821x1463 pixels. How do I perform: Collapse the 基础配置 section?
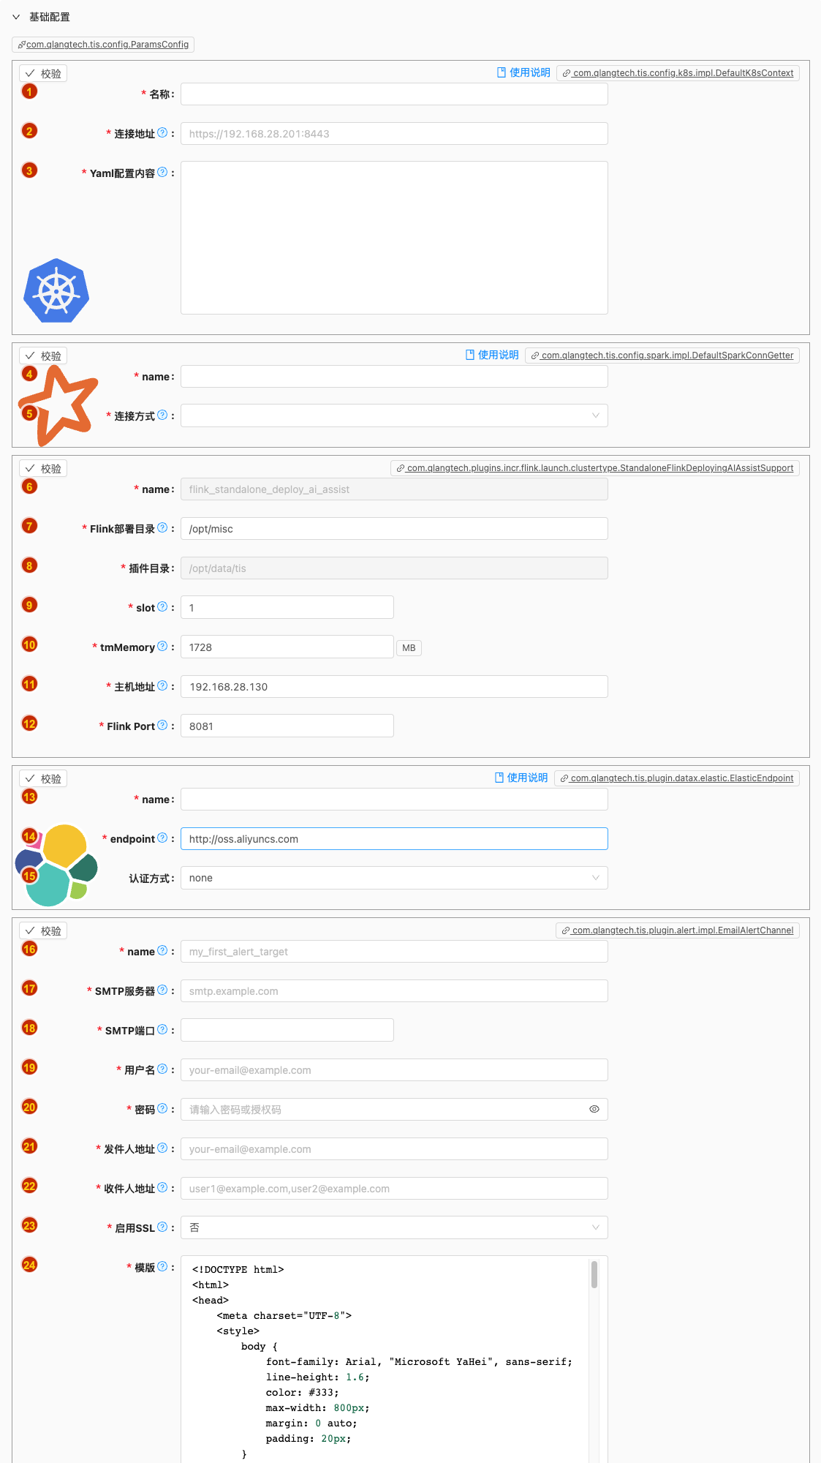tap(16, 17)
